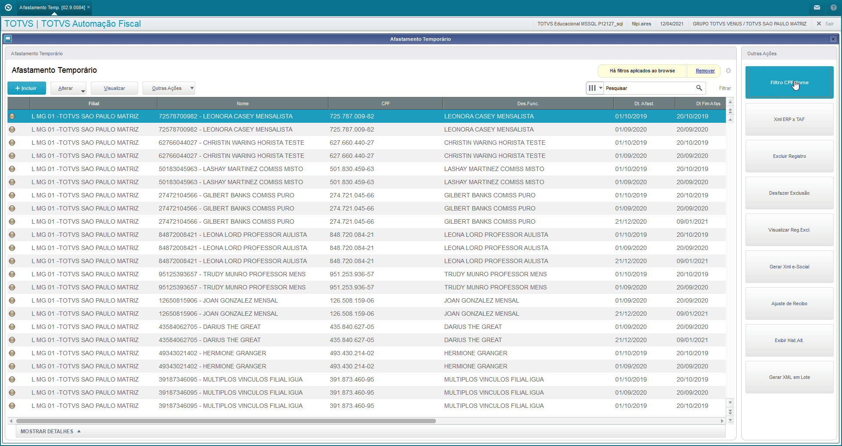
Task: Select 27472104566 - GILBERT BANKS COMISS PURO row dated 01/10/2019
Action: click(367, 195)
